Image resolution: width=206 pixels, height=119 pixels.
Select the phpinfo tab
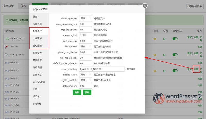(39, 104)
